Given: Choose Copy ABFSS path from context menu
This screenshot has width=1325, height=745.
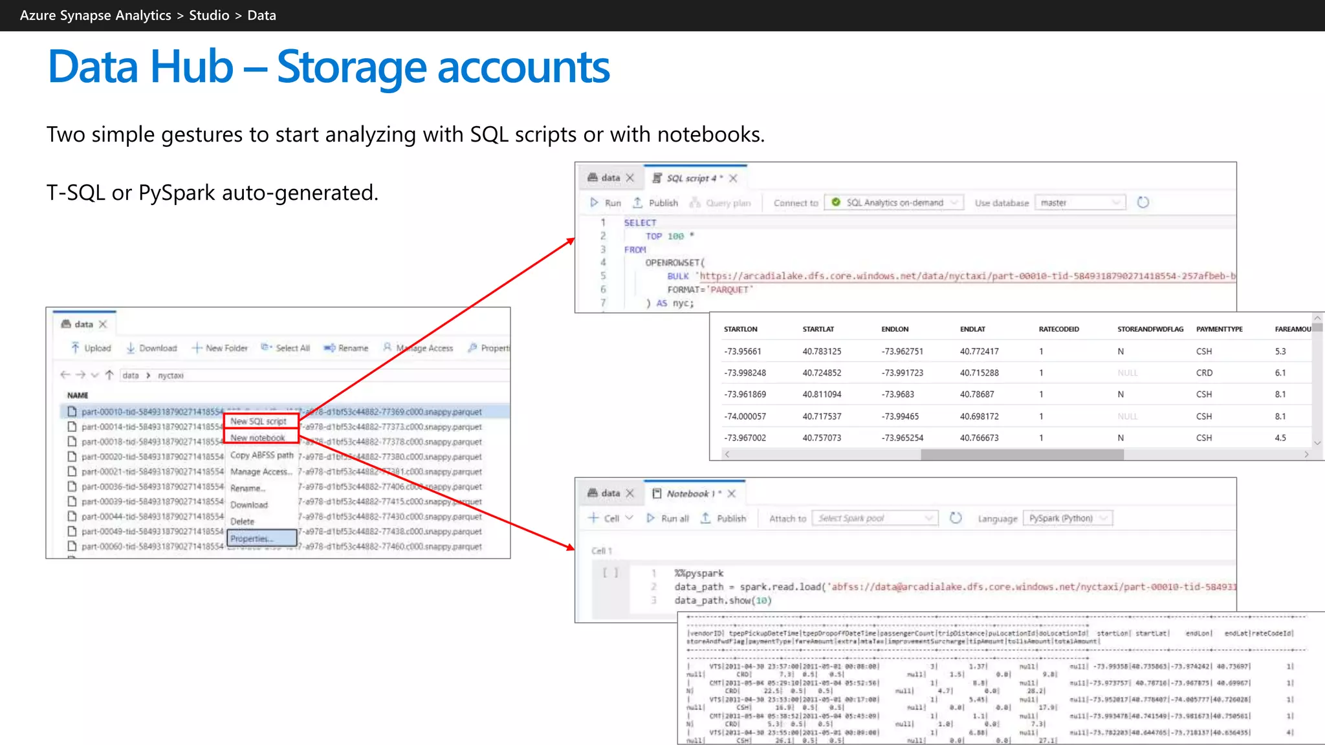Looking at the screenshot, I should coord(261,455).
